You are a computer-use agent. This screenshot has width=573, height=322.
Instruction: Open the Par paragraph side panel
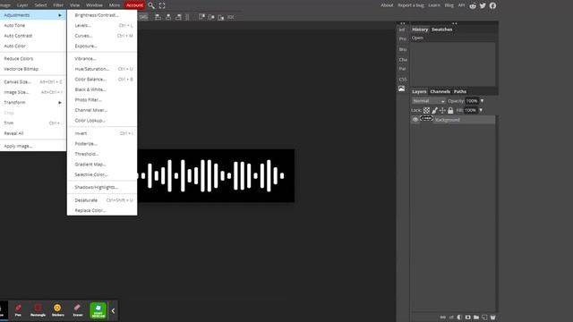pos(402,69)
